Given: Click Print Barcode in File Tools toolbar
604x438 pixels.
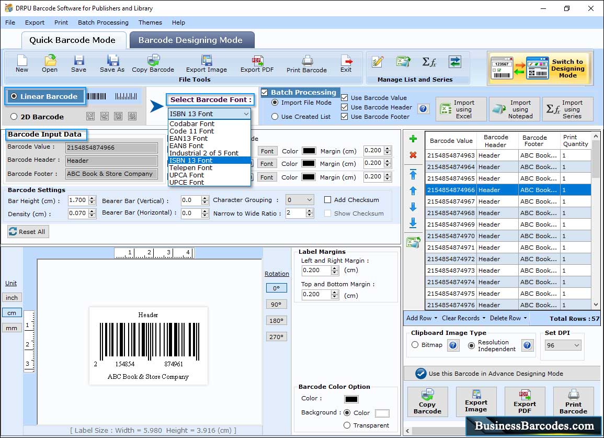Looking at the screenshot, I should coord(306,64).
